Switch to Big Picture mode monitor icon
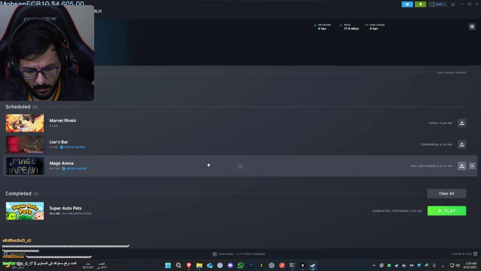This screenshot has width=481, height=271. 453,4
